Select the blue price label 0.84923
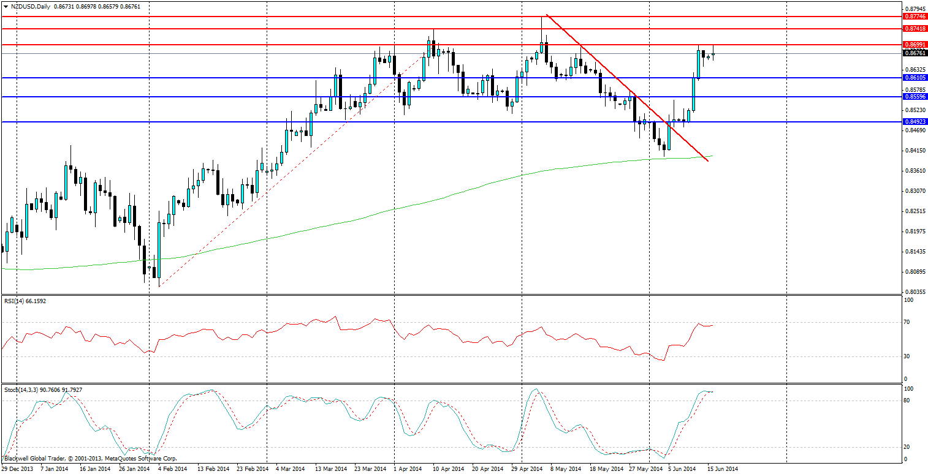Screen dimensions: 928x474 coord(916,122)
